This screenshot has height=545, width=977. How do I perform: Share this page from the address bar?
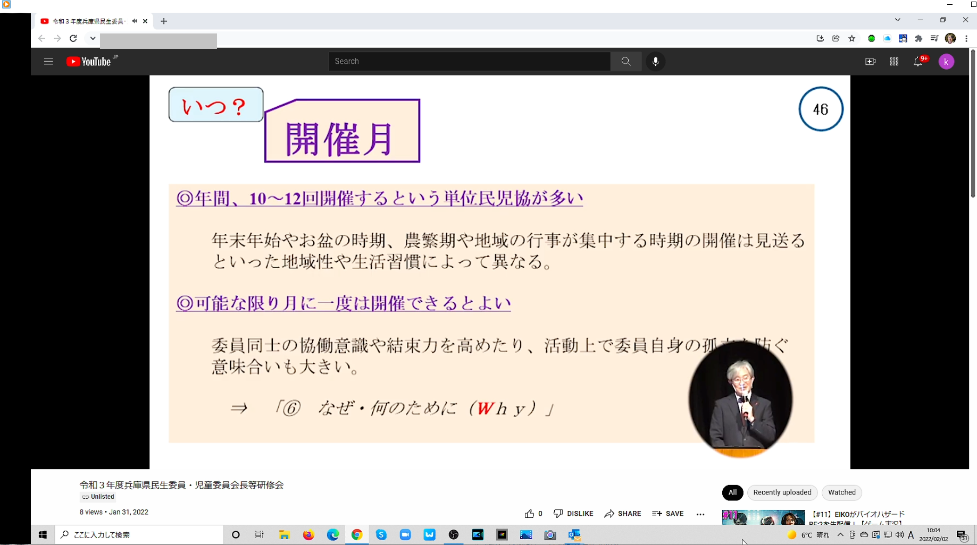coord(836,38)
